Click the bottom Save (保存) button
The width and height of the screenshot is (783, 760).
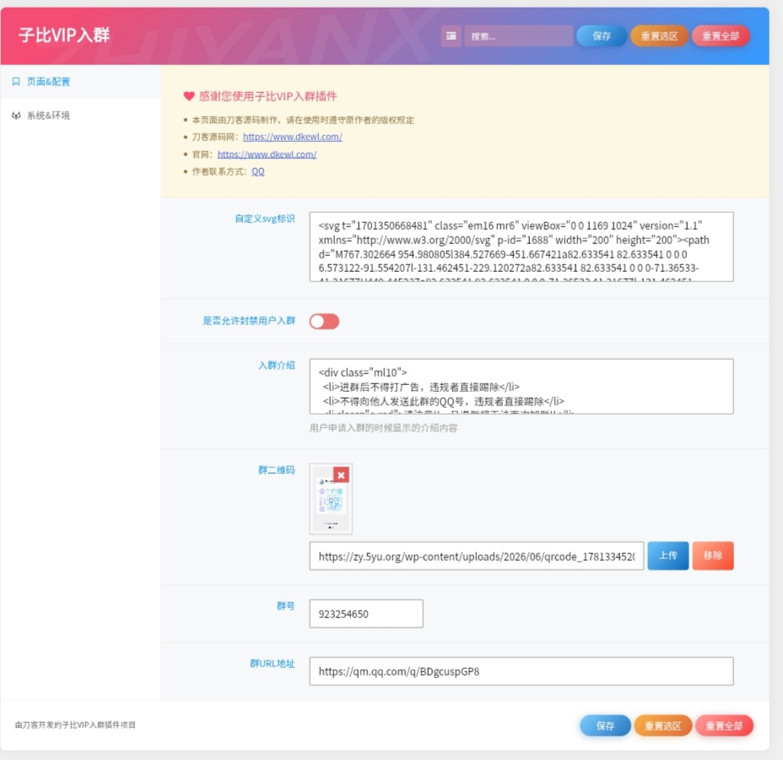(x=605, y=725)
